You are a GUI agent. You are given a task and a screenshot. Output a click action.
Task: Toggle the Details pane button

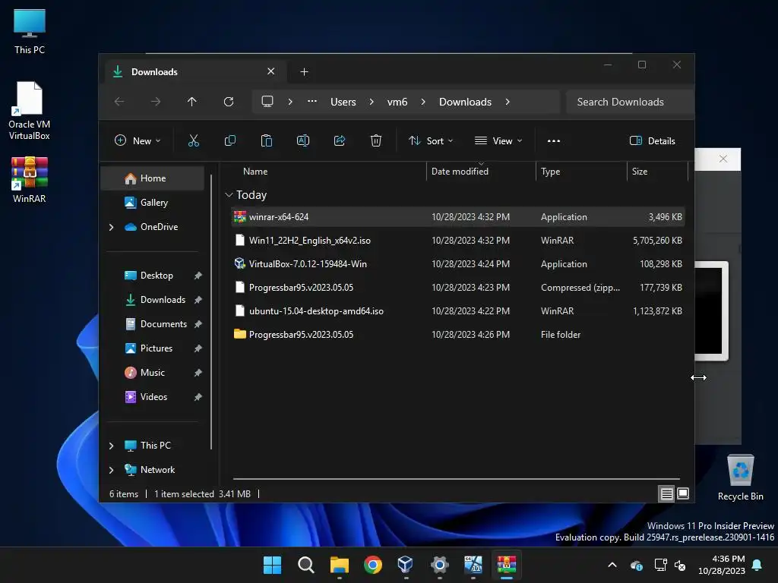652,140
